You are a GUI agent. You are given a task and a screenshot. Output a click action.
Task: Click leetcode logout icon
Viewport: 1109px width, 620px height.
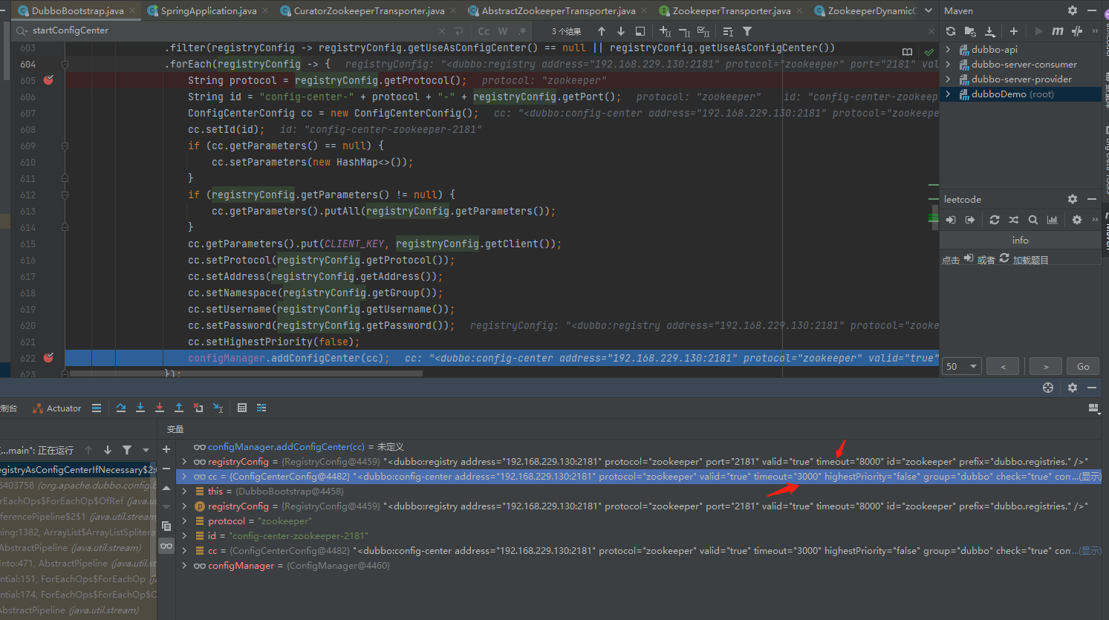pos(970,220)
